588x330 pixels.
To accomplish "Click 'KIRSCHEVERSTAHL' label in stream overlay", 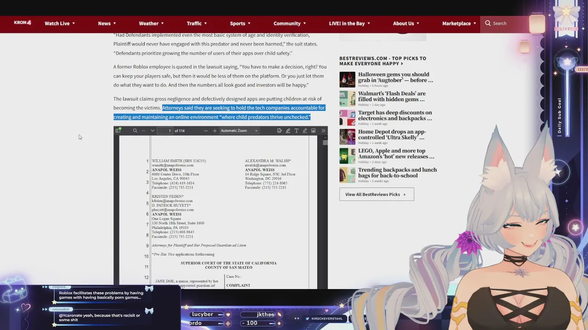I will (327, 319).
